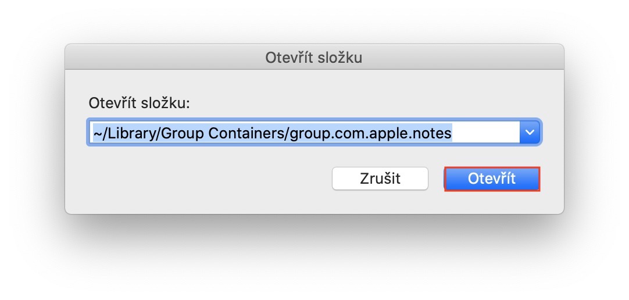Cancel the dialog using Zrušit
Viewport: 629px width, 300px height.
click(380, 178)
